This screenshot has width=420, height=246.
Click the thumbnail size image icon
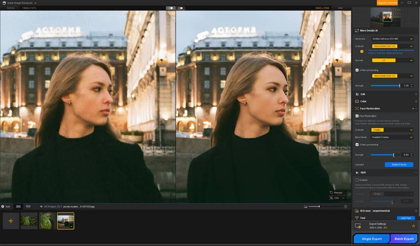point(306,206)
